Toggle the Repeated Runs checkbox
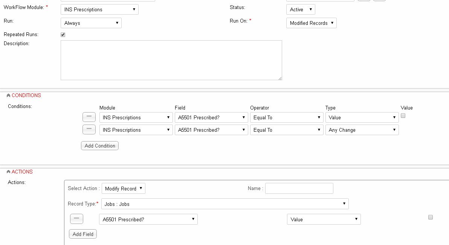Viewport: 449px width, 245px height. point(63,34)
